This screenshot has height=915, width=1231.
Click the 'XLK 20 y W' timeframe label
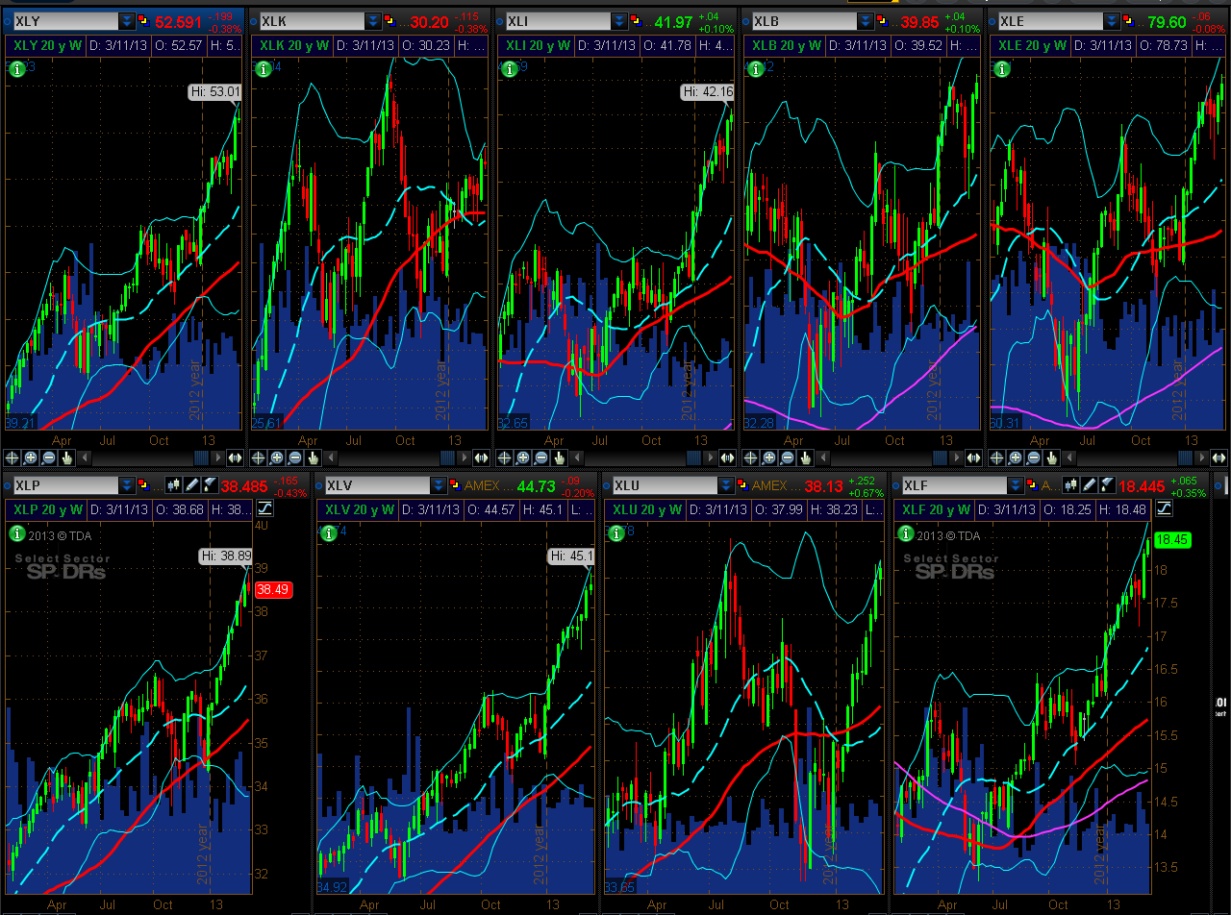[x=294, y=45]
